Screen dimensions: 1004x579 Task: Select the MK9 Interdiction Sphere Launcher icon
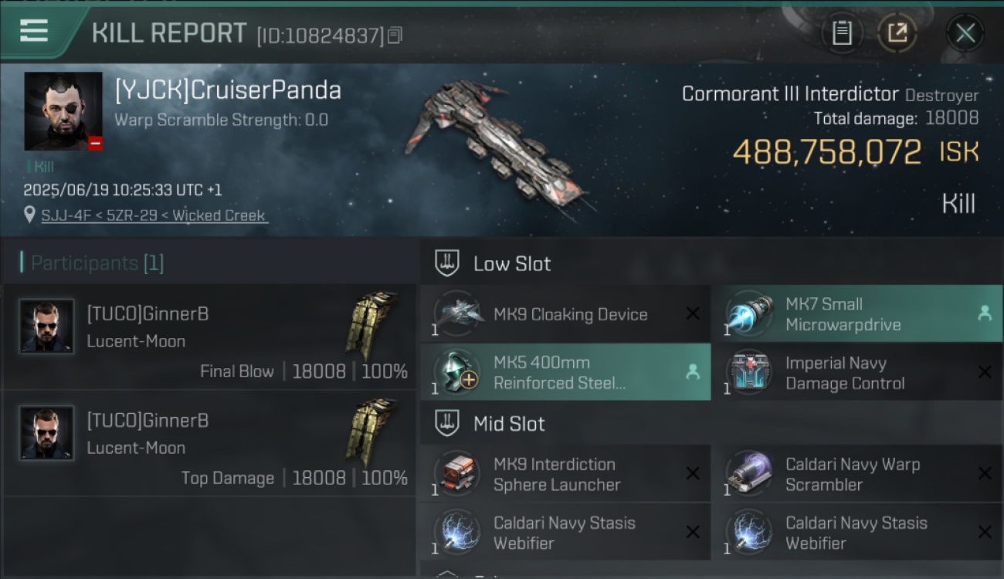[457, 474]
